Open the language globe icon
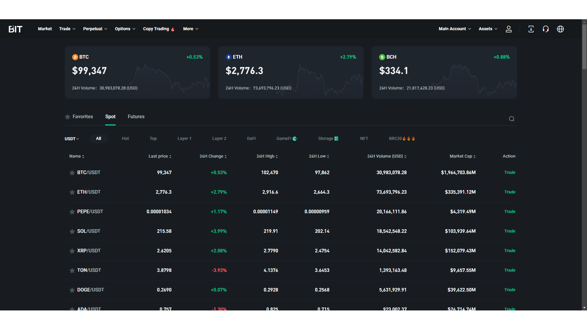This screenshot has height=330, width=587. 560,29
